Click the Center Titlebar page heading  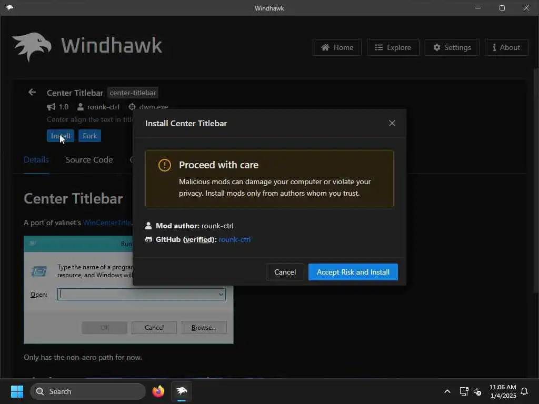pyautogui.click(x=73, y=198)
